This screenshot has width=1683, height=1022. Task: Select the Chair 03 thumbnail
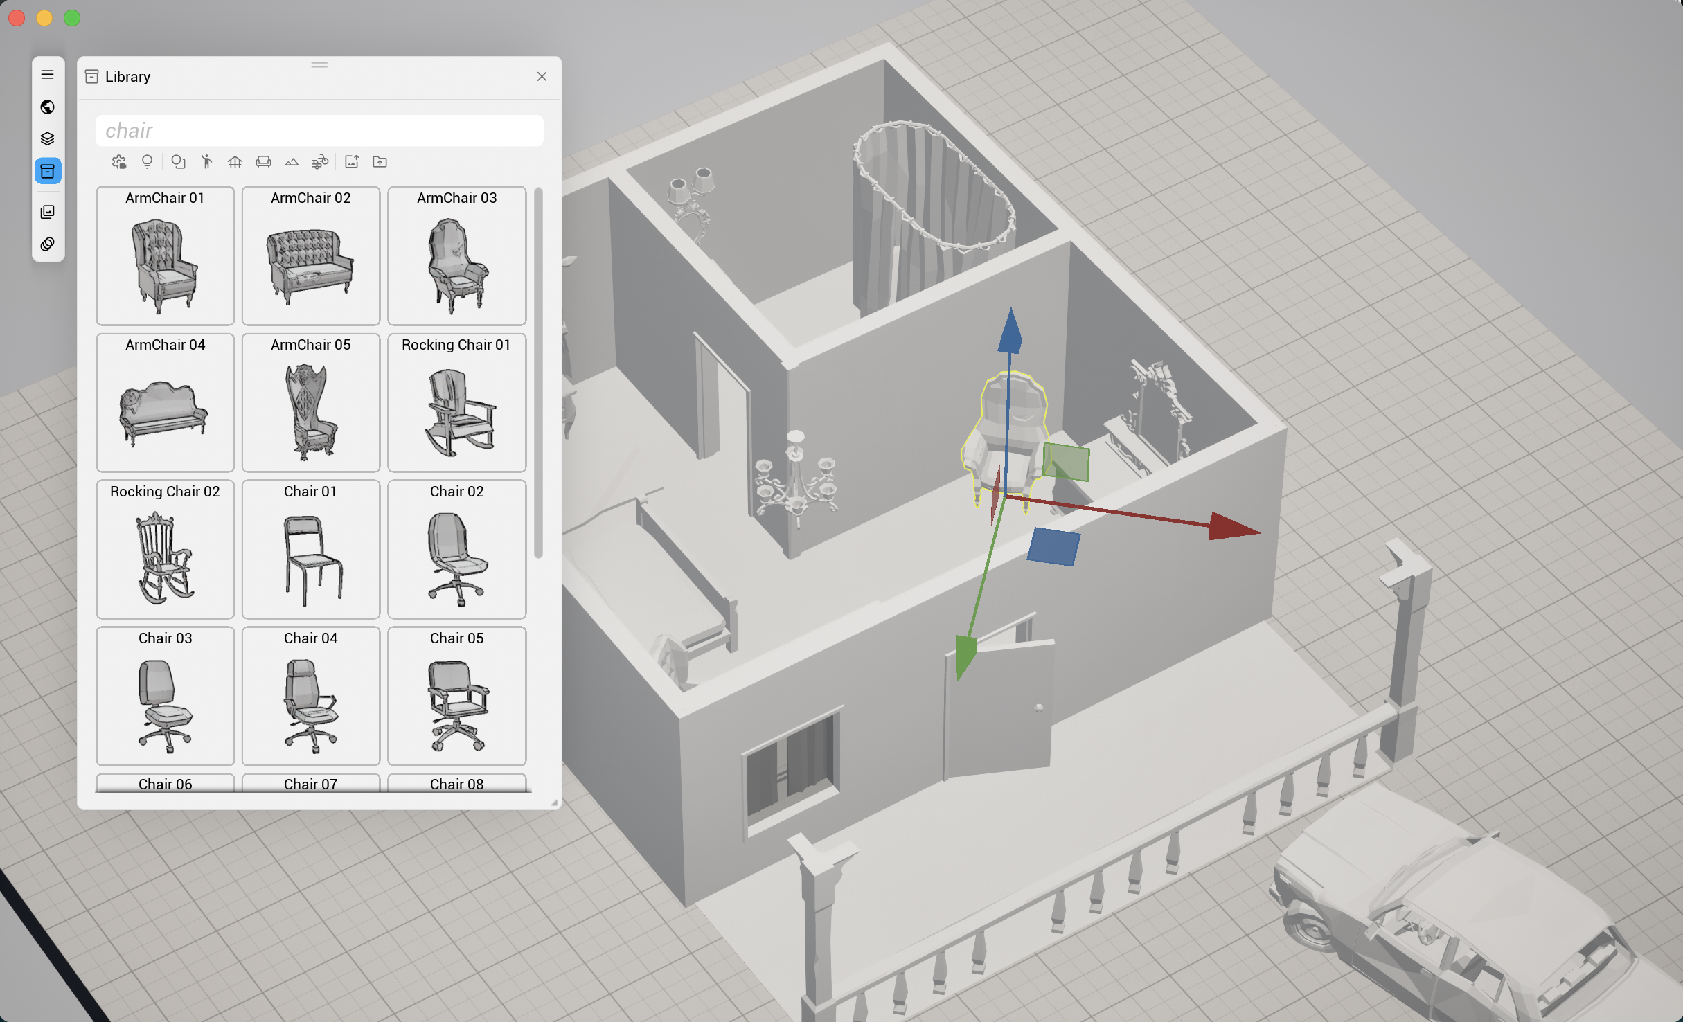tap(165, 696)
